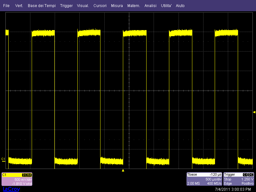Viewport: 256px width, 192px height.
Task: Click the C1 title of the channel descriptor box
Action: click(x=4, y=175)
